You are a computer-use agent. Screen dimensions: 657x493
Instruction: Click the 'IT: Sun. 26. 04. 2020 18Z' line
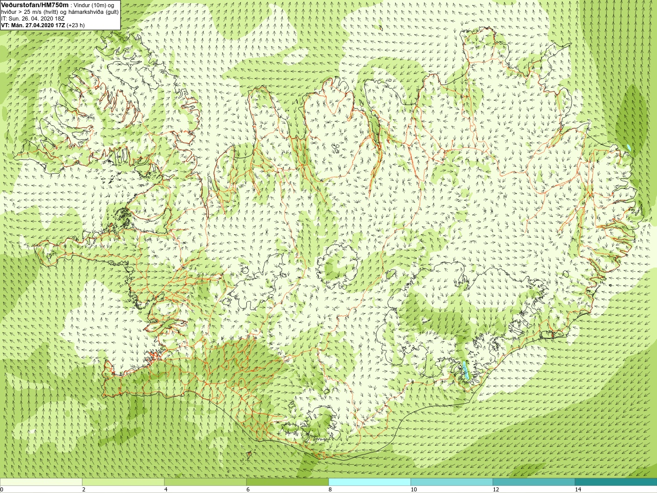(33, 18)
